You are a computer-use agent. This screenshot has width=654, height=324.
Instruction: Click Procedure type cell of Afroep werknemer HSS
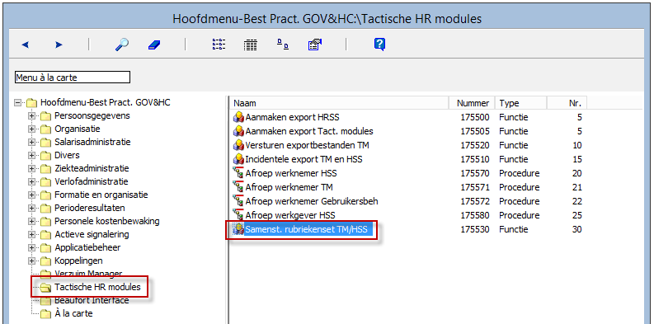[520, 173]
